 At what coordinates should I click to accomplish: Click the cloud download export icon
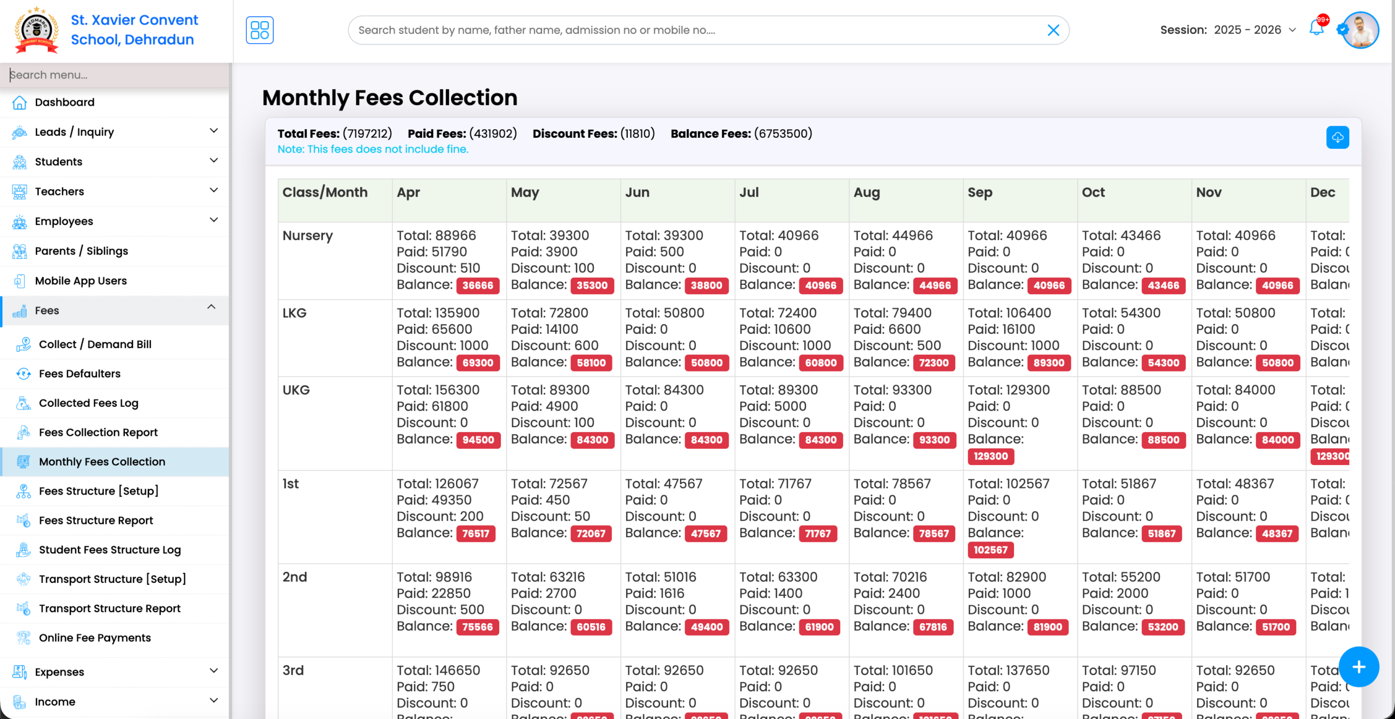point(1337,137)
